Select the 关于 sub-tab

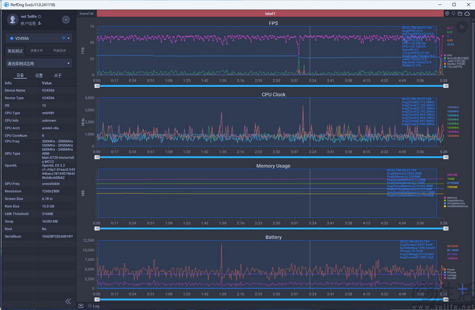coord(58,76)
